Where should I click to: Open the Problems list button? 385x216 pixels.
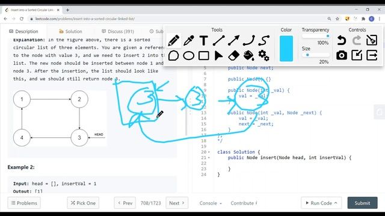(x=24, y=203)
